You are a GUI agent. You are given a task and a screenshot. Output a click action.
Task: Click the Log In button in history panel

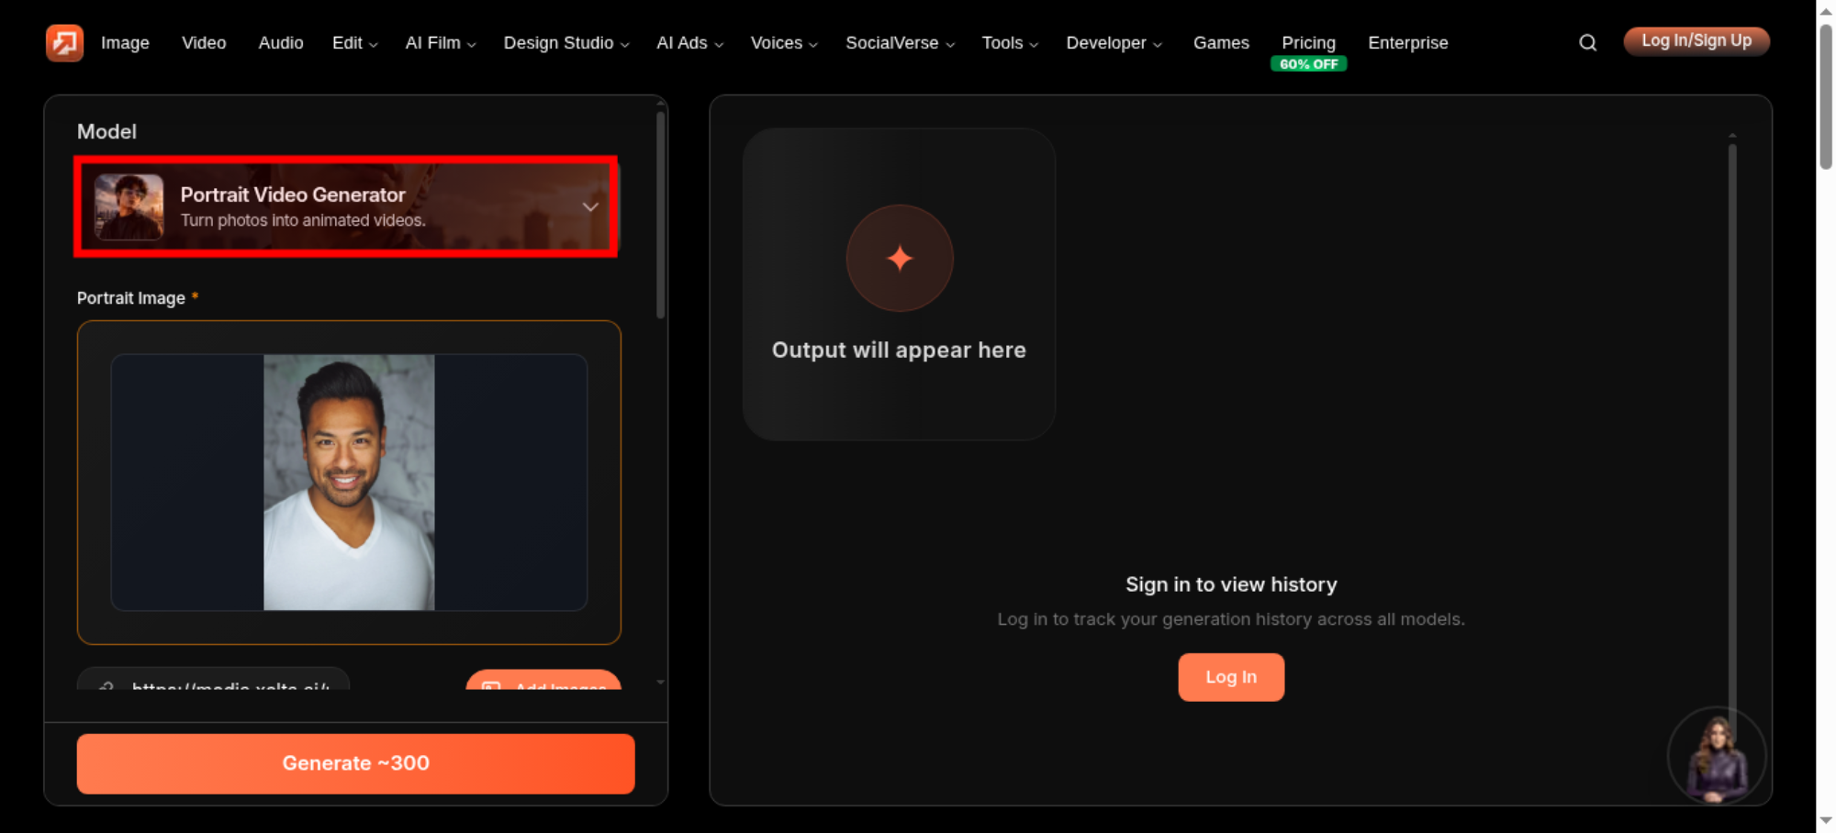1231,677
